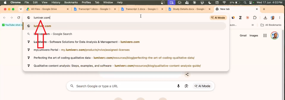Image resolution: width=285 pixels, height=100 pixels.
Task: Open Google apps grid icon
Action: (x=265, y=36)
